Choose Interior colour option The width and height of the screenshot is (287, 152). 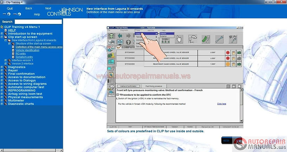167,34
